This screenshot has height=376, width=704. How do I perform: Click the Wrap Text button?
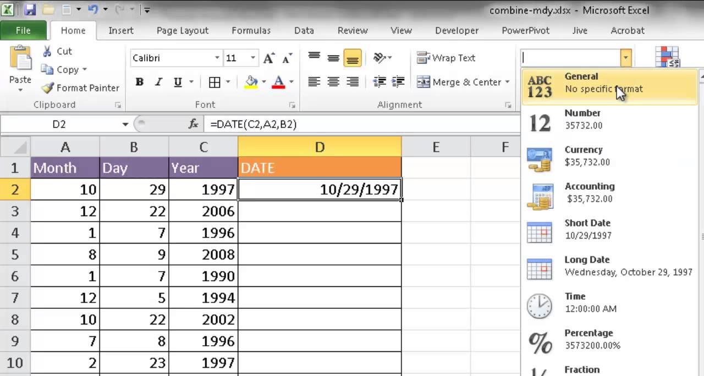click(446, 58)
